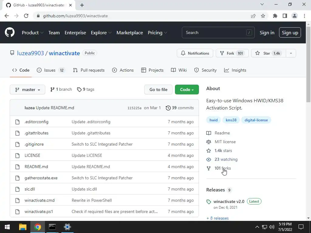Click the clock history icon by 39 commits

pyautogui.click(x=168, y=108)
